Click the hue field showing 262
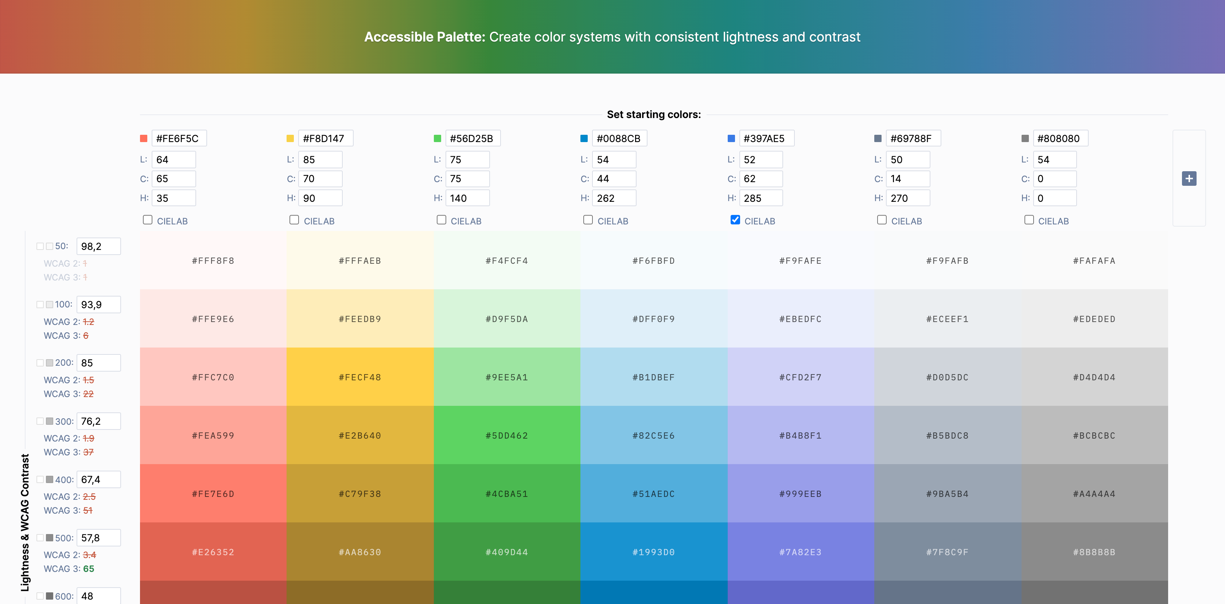 [614, 198]
